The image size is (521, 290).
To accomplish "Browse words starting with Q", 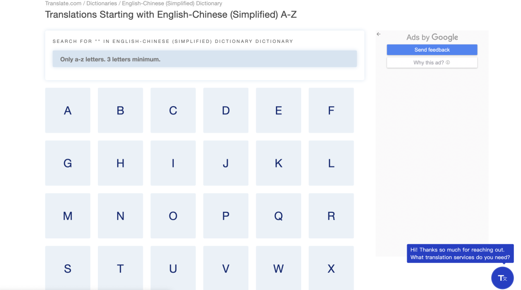I will pos(278,216).
